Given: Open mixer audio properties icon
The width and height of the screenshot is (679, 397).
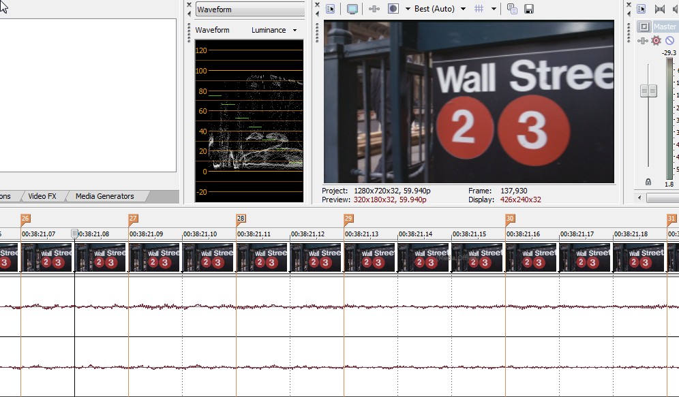Looking at the screenshot, I should click(642, 9).
